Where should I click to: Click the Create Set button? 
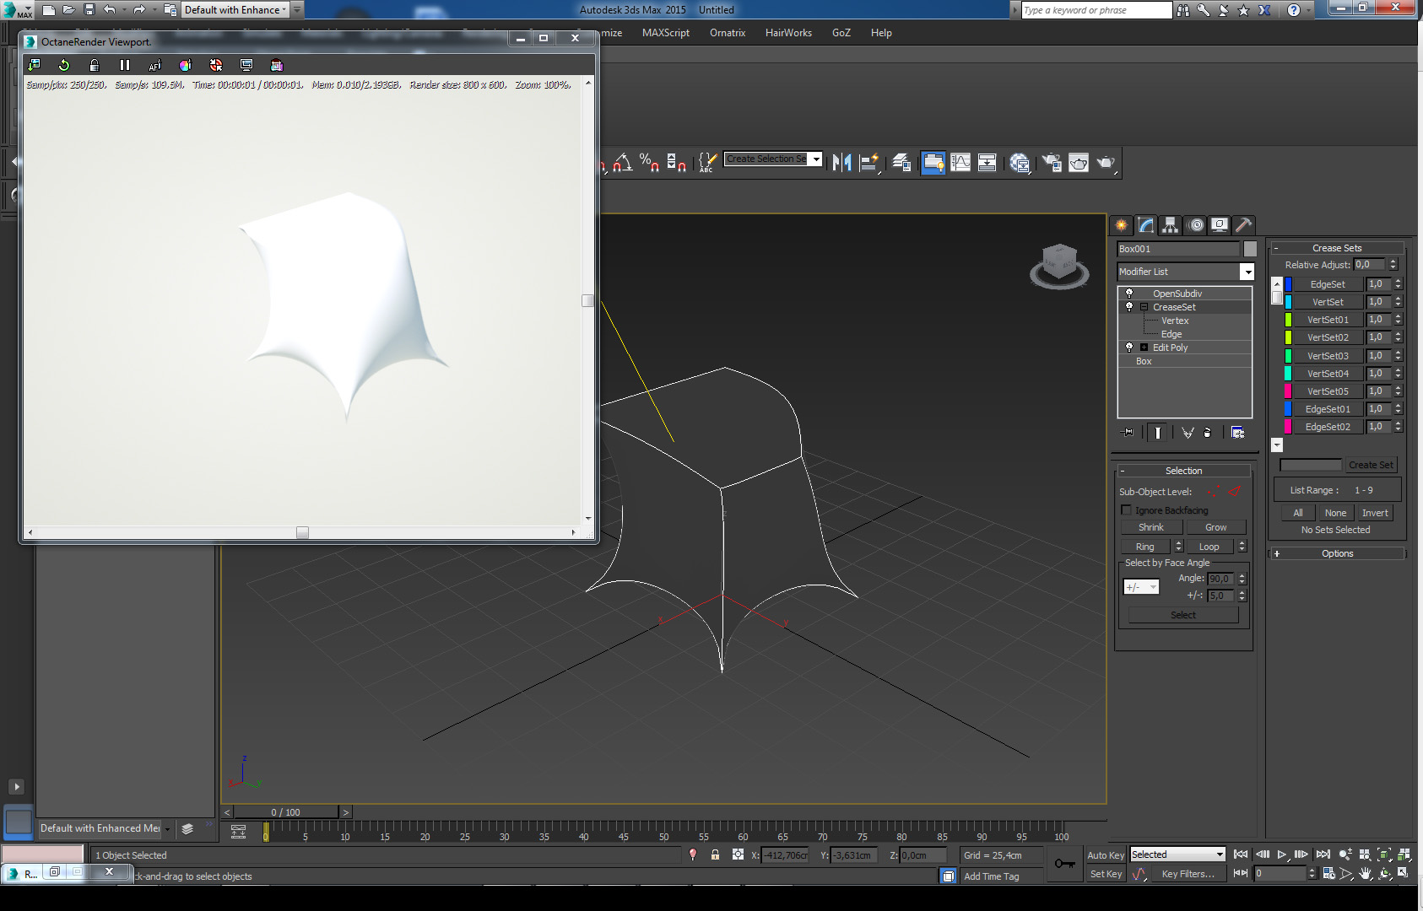point(1370,465)
